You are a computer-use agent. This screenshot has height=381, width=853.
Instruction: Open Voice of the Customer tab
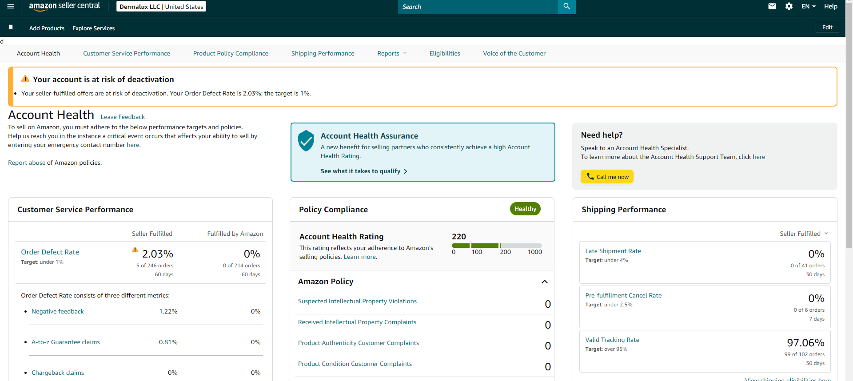tap(514, 53)
